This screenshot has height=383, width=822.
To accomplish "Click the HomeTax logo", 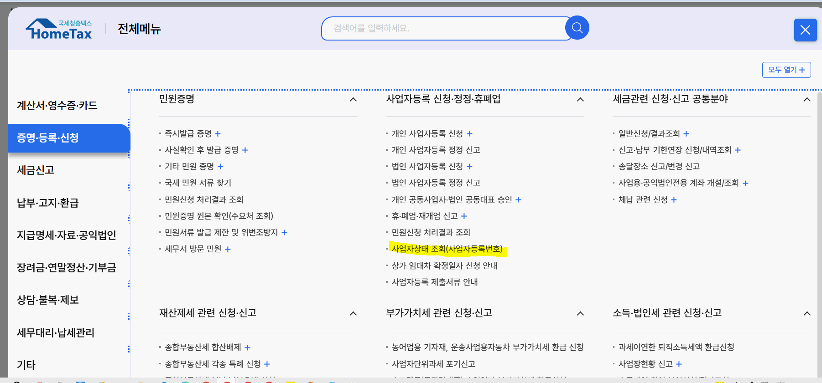I will tap(59, 29).
